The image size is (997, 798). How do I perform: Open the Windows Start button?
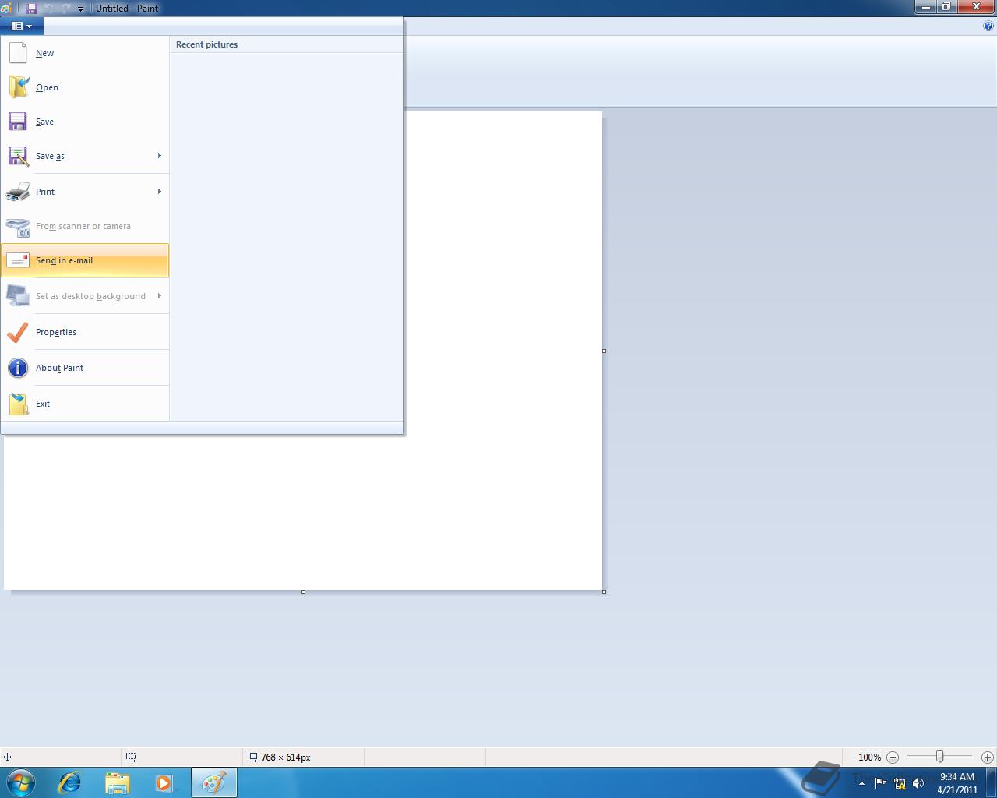(x=21, y=782)
